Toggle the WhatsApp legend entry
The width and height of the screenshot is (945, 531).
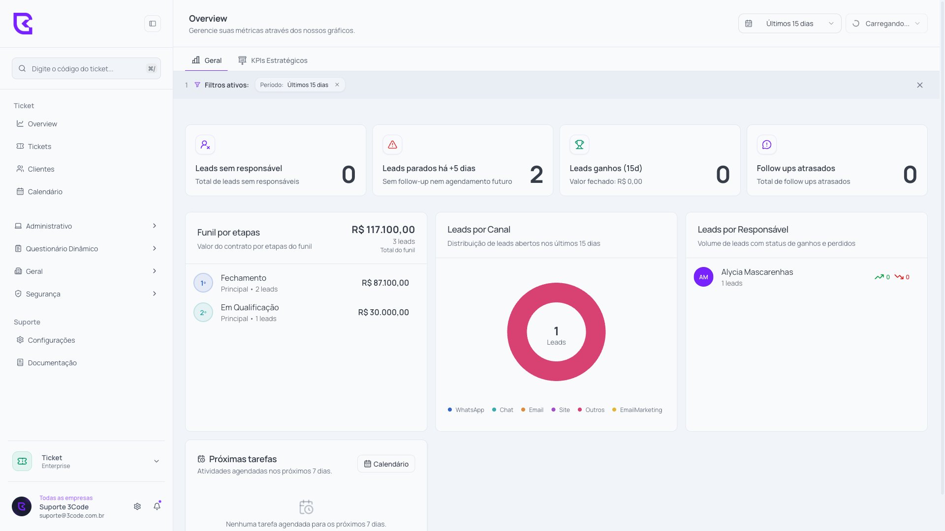(466, 410)
